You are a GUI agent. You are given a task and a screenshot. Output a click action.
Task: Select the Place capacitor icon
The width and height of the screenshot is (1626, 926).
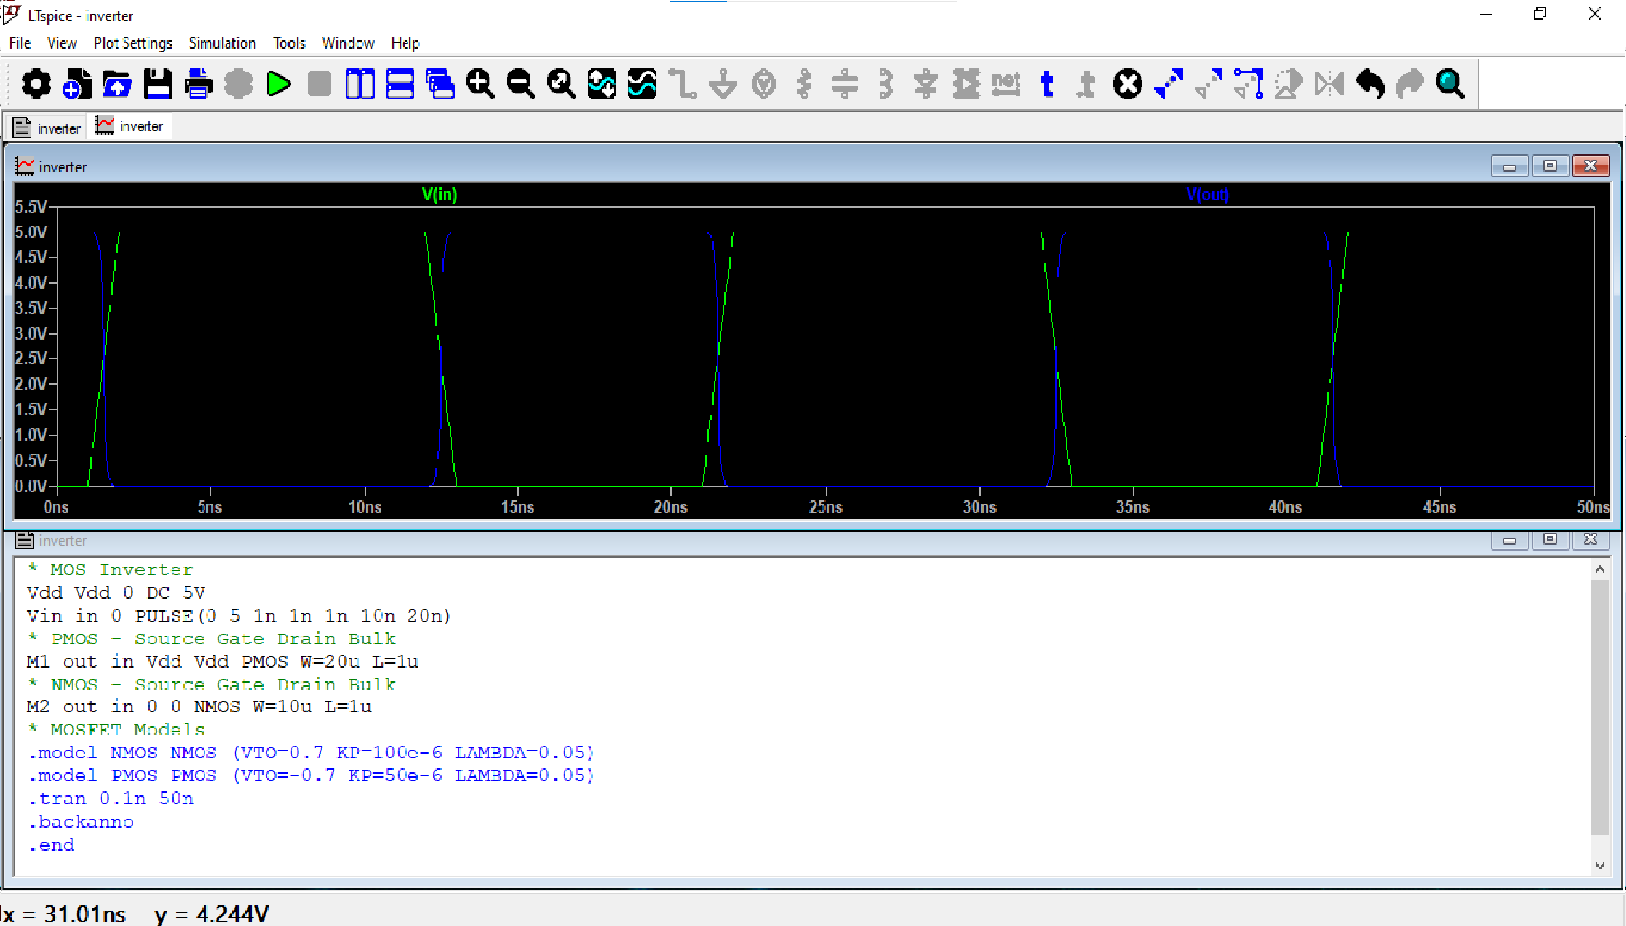click(845, 84)
